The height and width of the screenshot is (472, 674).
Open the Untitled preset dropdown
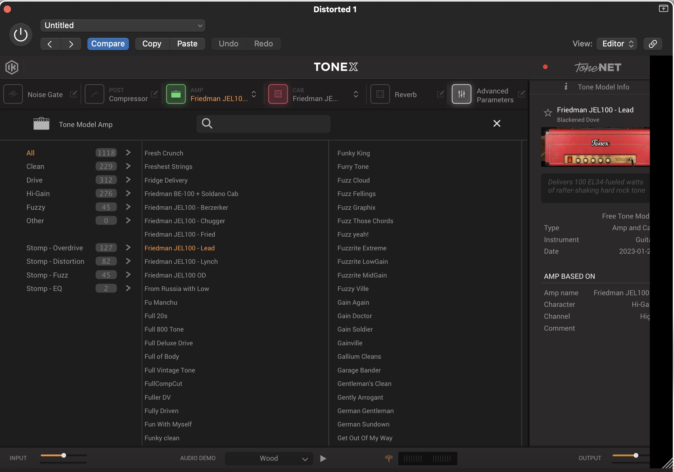(x=123, y=25)
